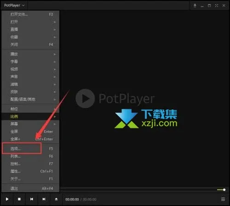Viewport: 230px width, 206px height.
Task: Expand the 视频 submenu
Action: 30,69
